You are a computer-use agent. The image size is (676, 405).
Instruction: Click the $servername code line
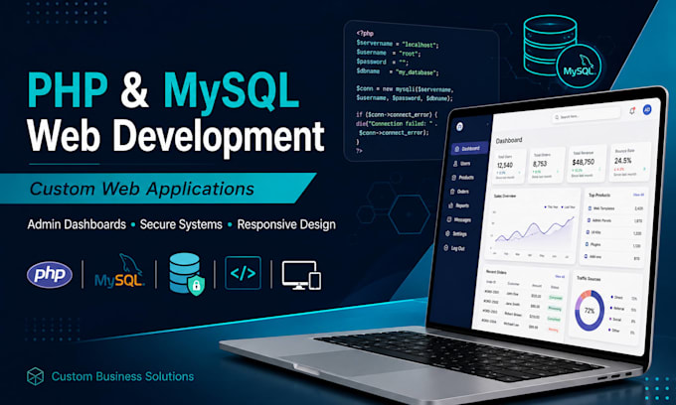pos(397,44)
